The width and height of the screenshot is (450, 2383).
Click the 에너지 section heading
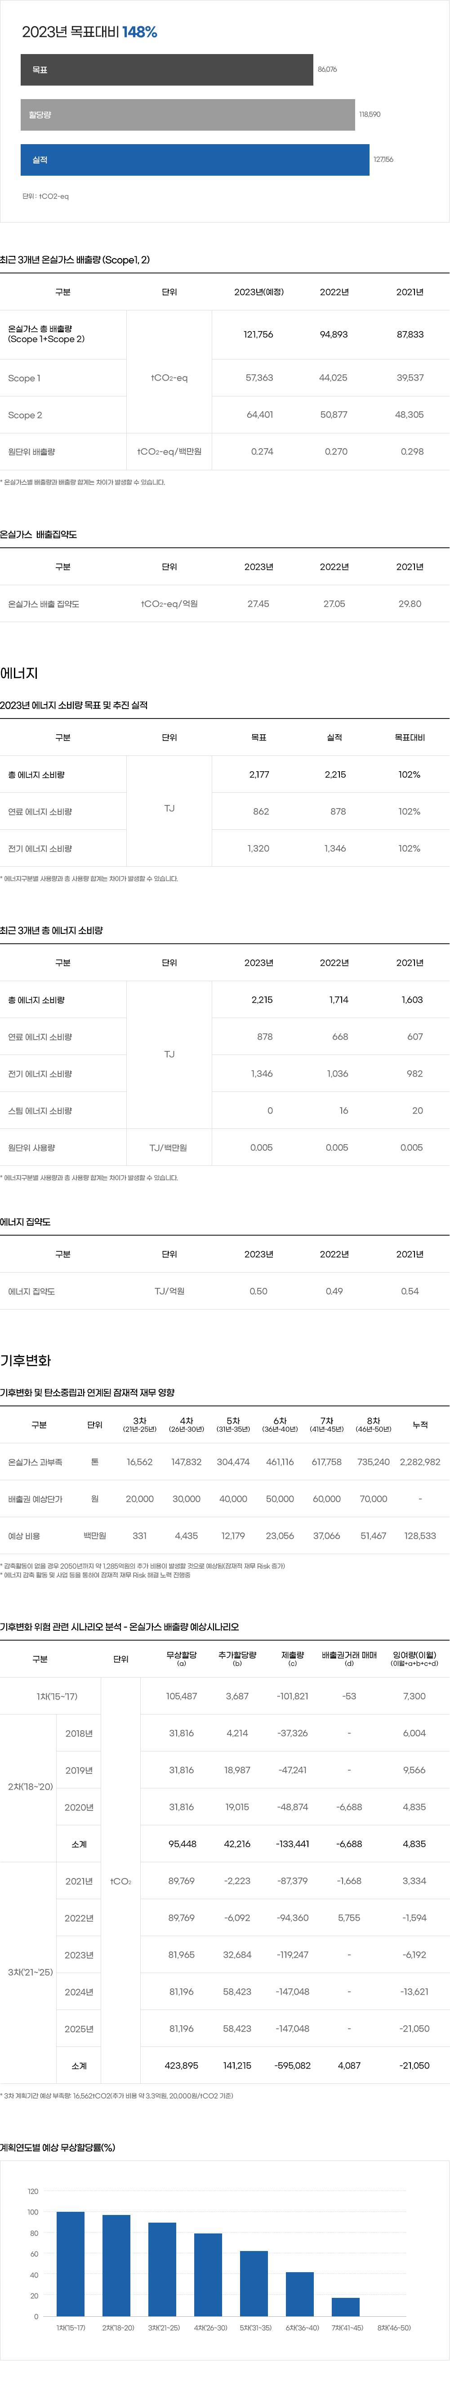click(19, 673)
